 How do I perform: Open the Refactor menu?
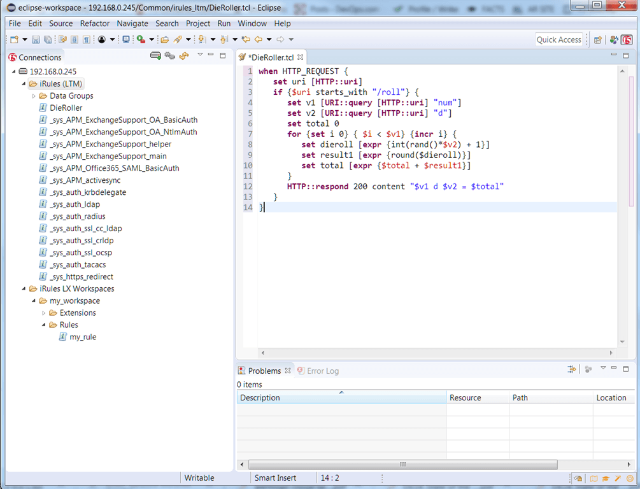[x=94, y=24]
